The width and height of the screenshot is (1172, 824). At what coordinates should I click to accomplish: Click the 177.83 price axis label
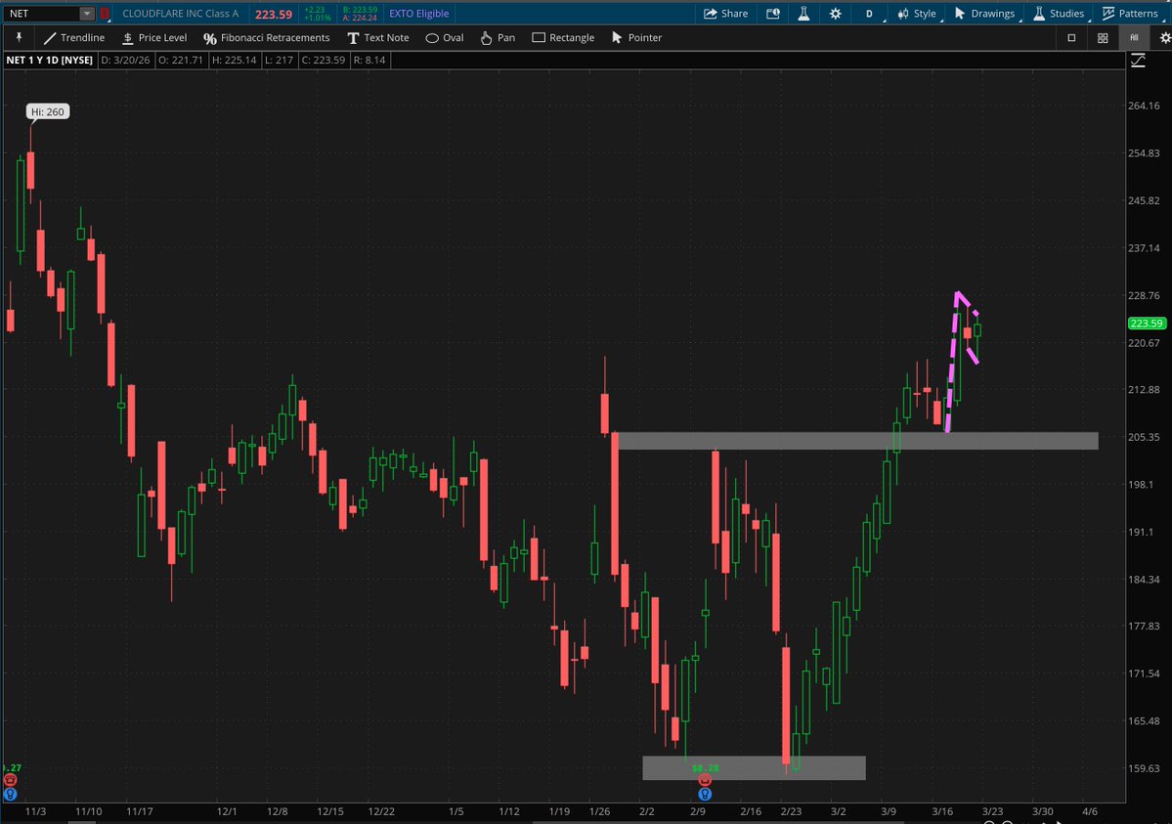coord(1144,626)
